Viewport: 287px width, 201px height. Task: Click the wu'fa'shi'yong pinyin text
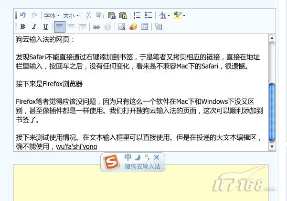tap(76, 146)
